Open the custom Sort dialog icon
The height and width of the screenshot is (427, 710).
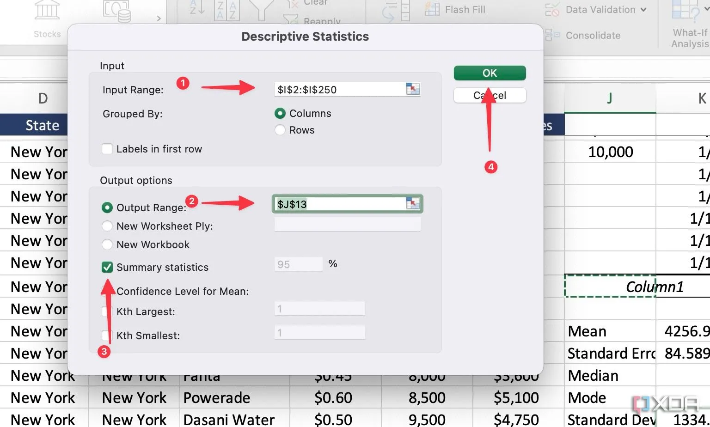click(226, 10)
